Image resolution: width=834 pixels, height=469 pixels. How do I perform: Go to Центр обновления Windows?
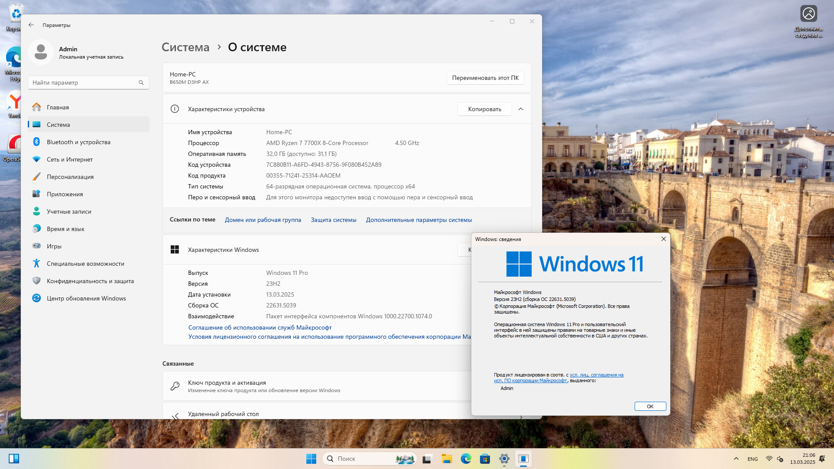tap(86, 298)
